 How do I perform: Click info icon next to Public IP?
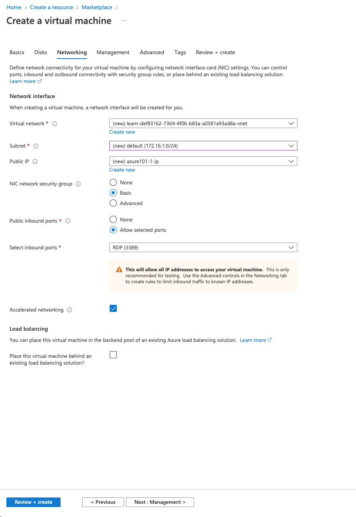[35, 162]
